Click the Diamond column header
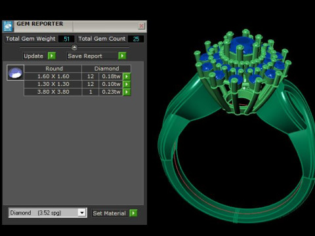The height and width of the screenshot is (236, 315). [x=106, y=69]
